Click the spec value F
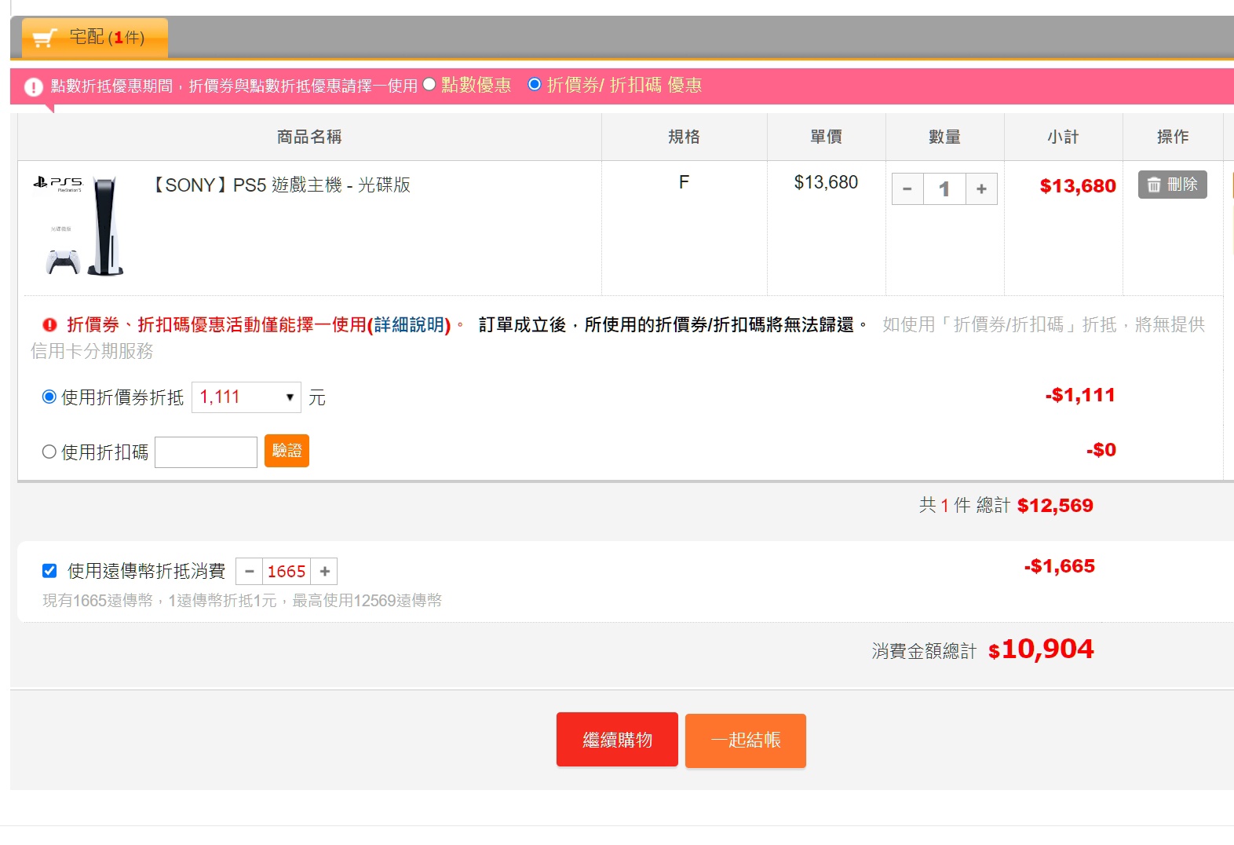Viewport: 1234px width, 845px height. [x=684, y=183]
